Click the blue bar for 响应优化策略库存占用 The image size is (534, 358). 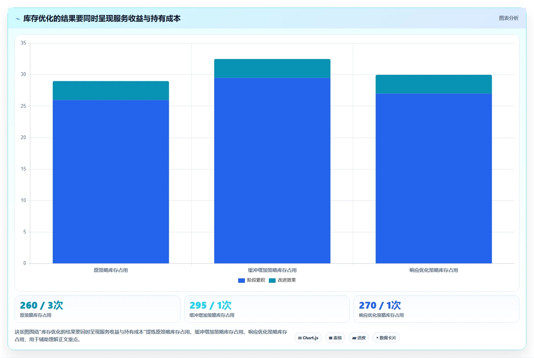pyautogui.click(x=434, y=178)
